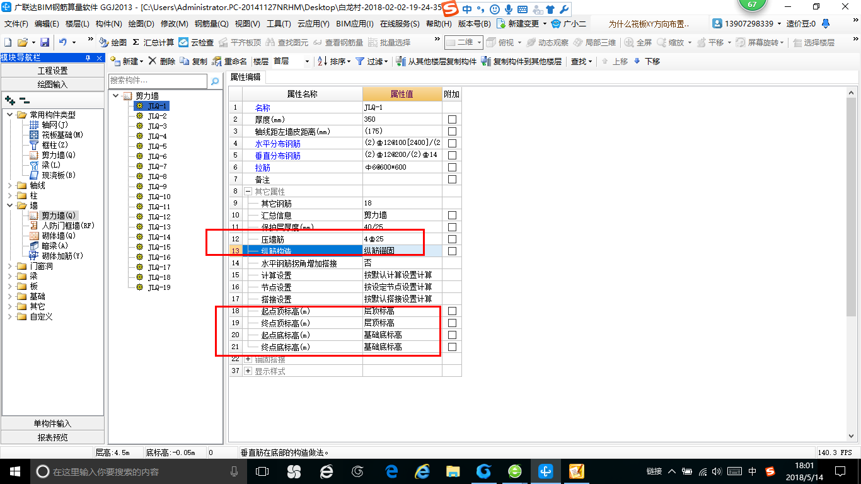Click the Save disk icon
Screen dimensions: 861x484
click(45, 42)
